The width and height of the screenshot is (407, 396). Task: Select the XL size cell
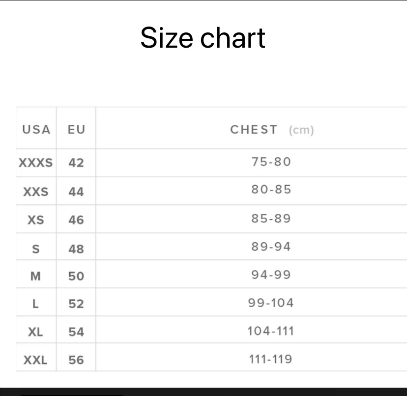(35, 332)
